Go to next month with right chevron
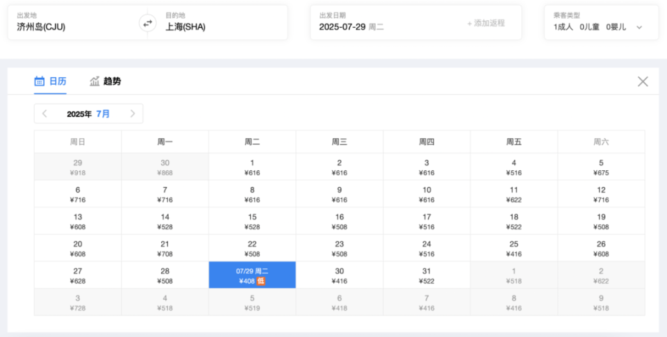 [133, 114]
